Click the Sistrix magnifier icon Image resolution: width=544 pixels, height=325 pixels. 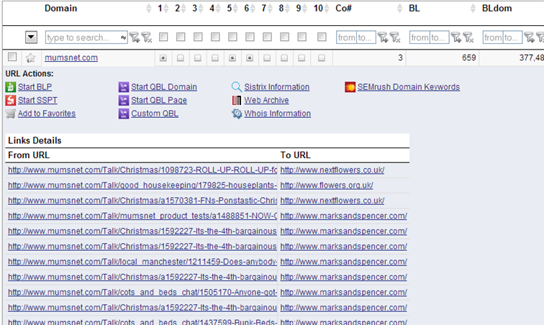(x=237, y=87)
